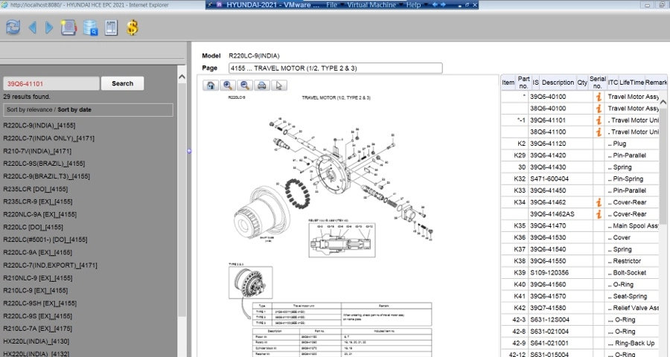670x357 pixels.
Task: Open info icon for part 38Q6-40100
Action: click(599, 109)
